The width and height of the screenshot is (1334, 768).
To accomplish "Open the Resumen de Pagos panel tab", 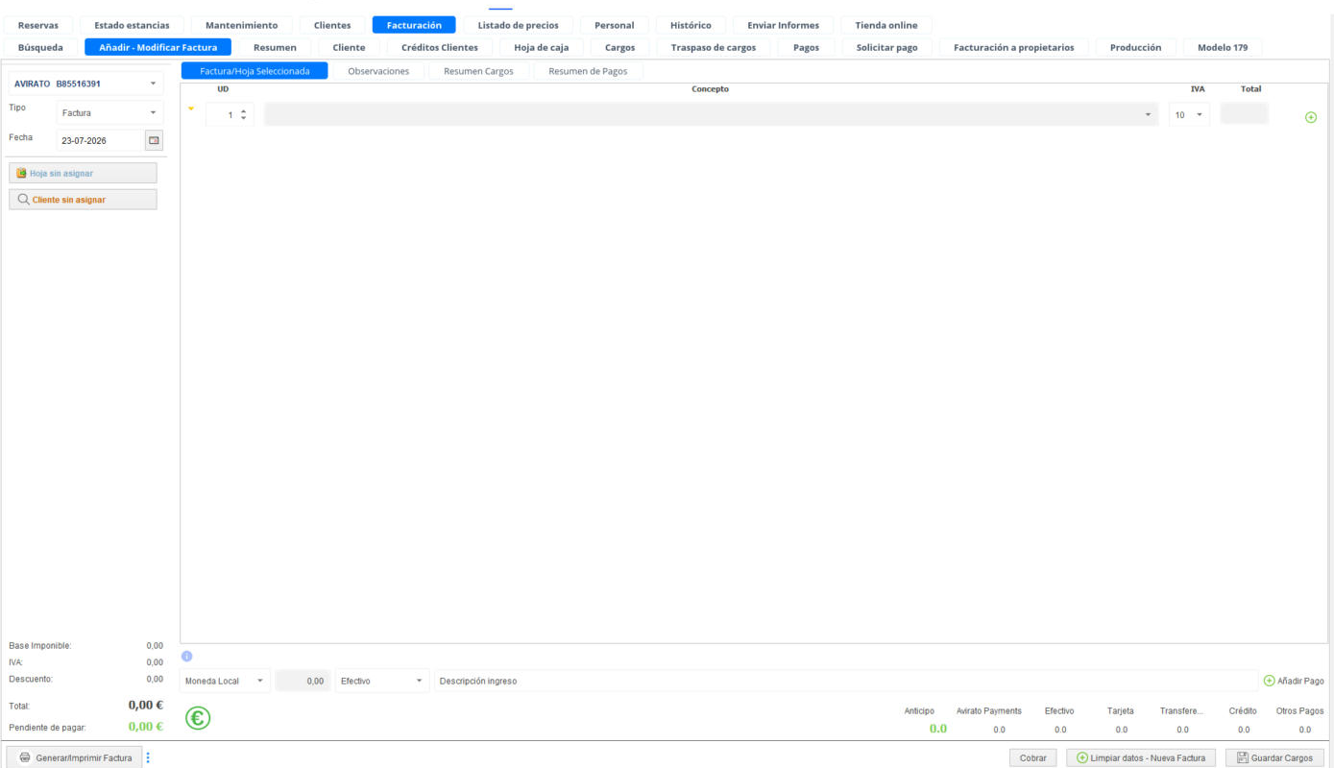I will [x=588, y=71].
